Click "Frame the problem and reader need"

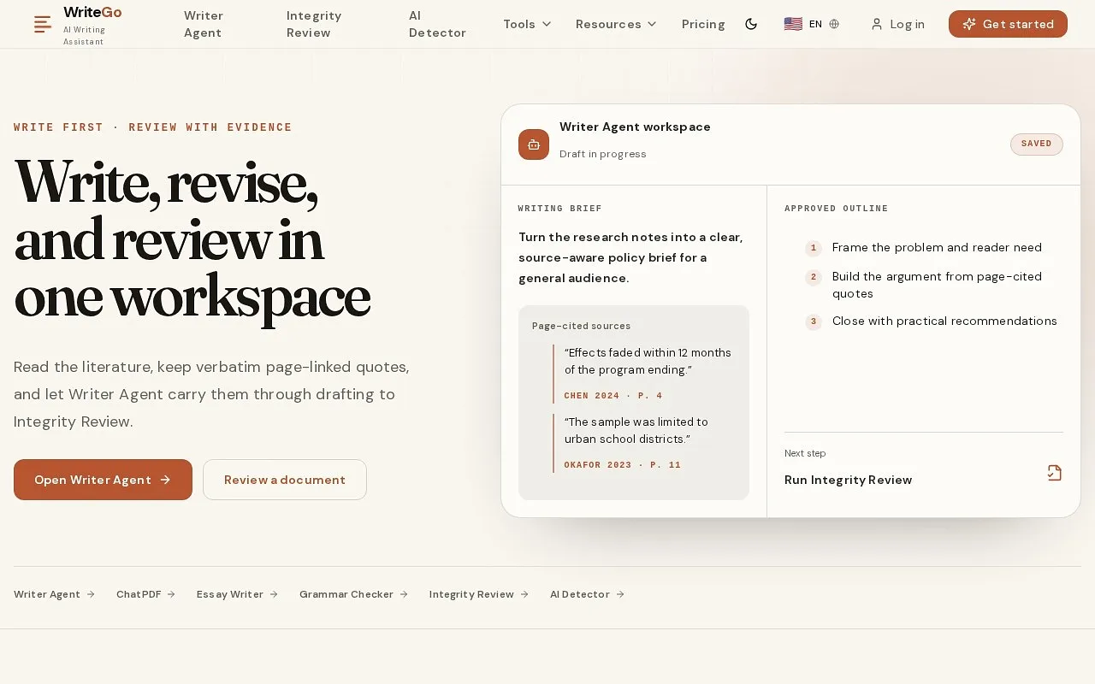(937, 247)
